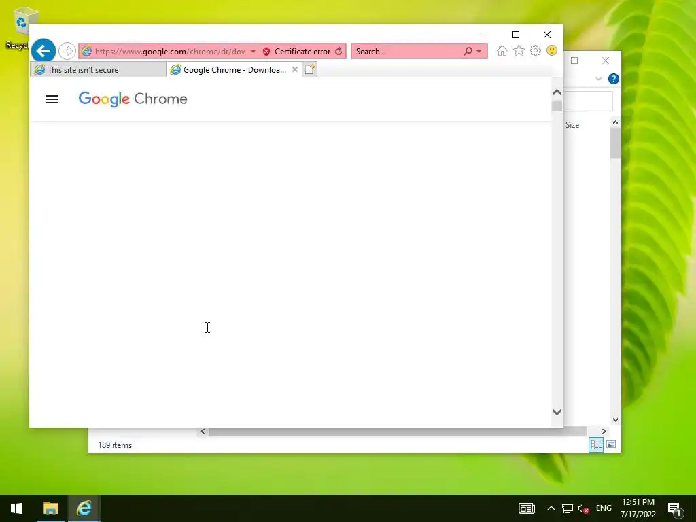Viewport: 696px width, 522px height.
Task: Click the page scrollbar down arrow
Action: click(x=557, y=413)
